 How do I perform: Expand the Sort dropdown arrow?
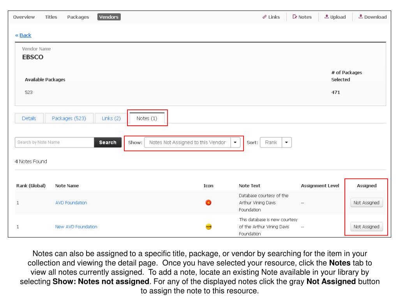(x=287, y=142)
